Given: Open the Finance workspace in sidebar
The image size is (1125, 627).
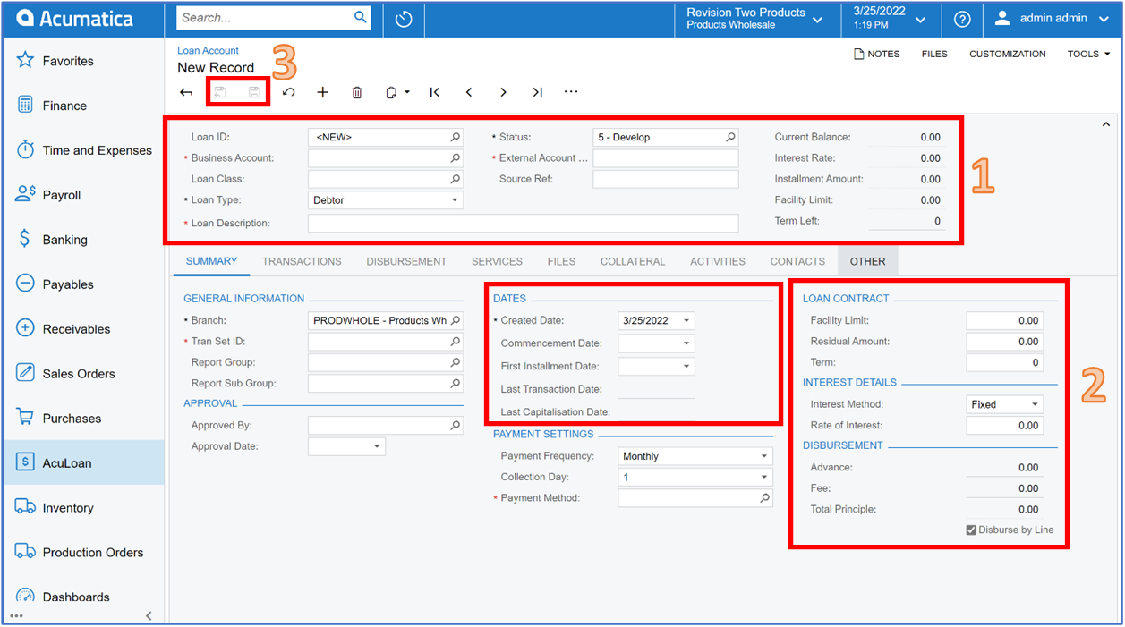Looking at the screenshot, I should [x=83, y=106].
